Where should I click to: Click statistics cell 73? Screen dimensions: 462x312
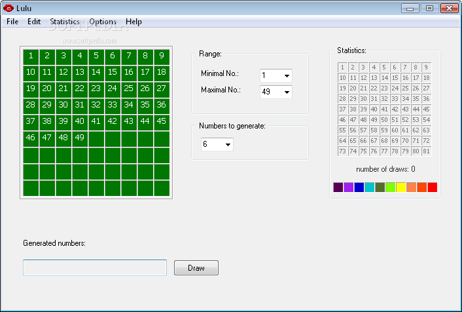[342, 151]
